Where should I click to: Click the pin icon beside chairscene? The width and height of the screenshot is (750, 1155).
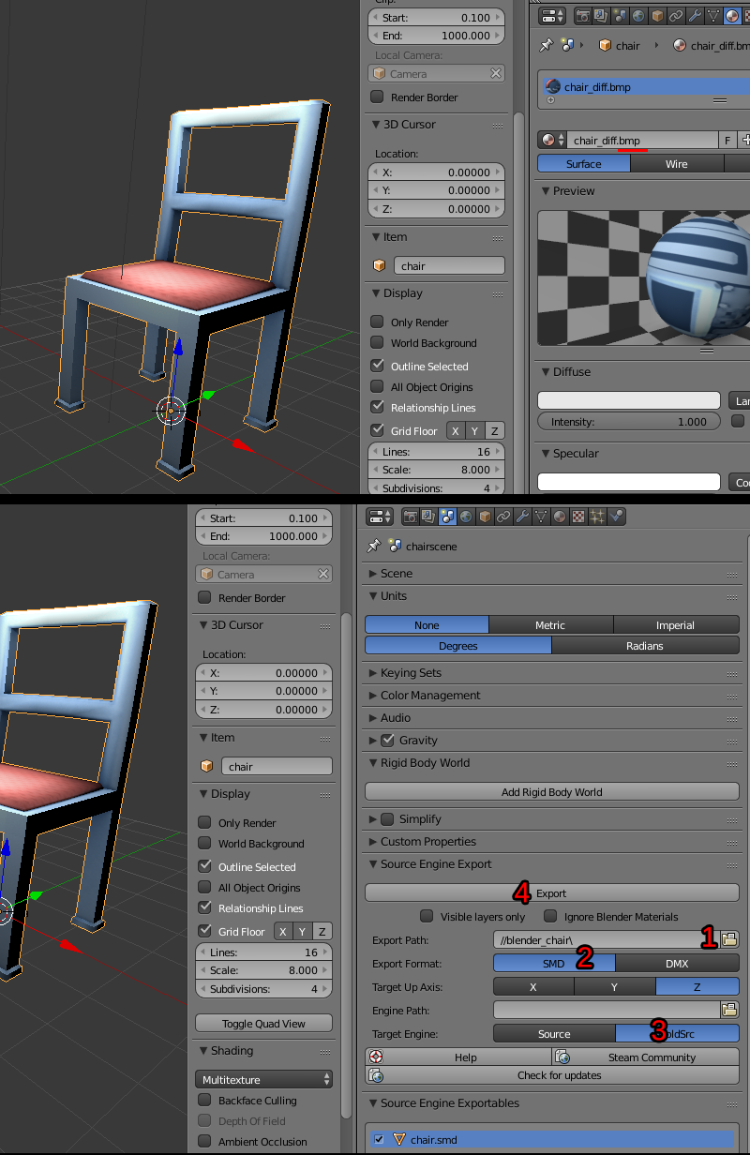tap(374, 546)
